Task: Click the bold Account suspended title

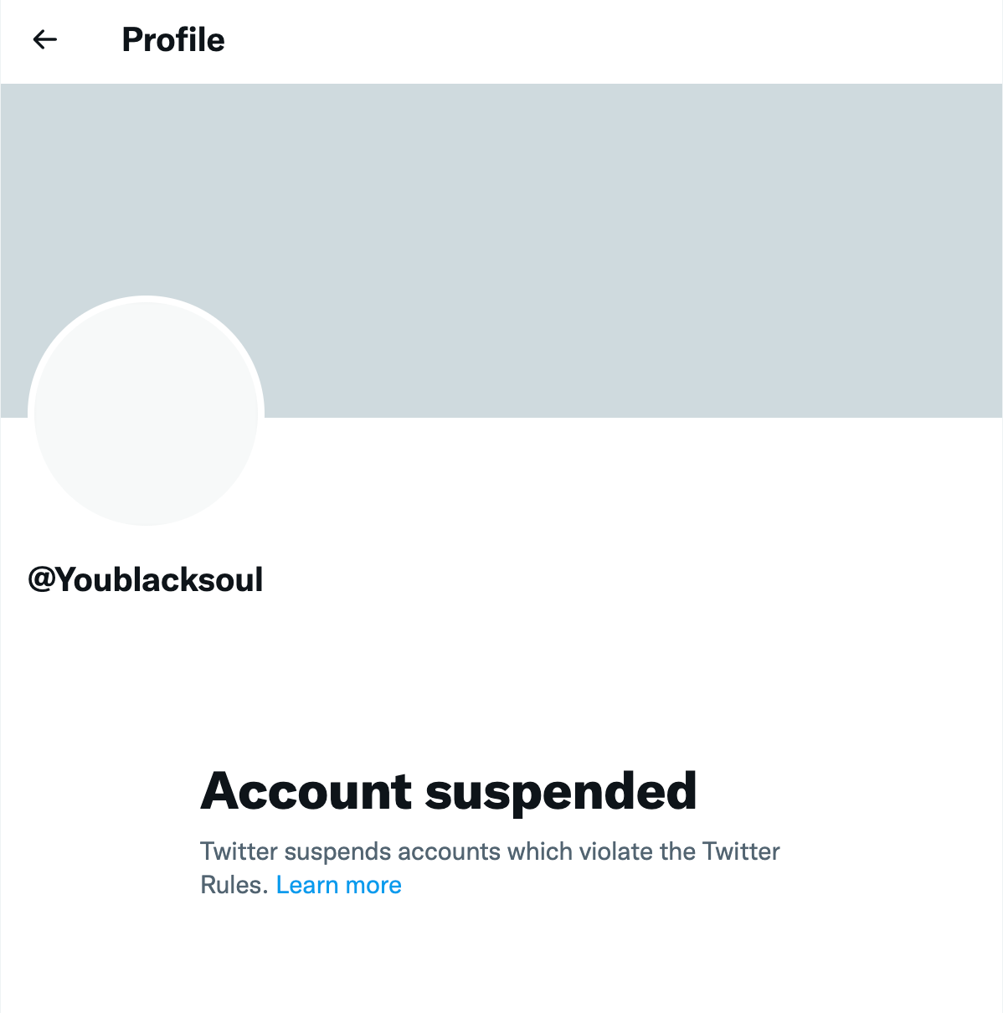Action: (x=449, y=791)
